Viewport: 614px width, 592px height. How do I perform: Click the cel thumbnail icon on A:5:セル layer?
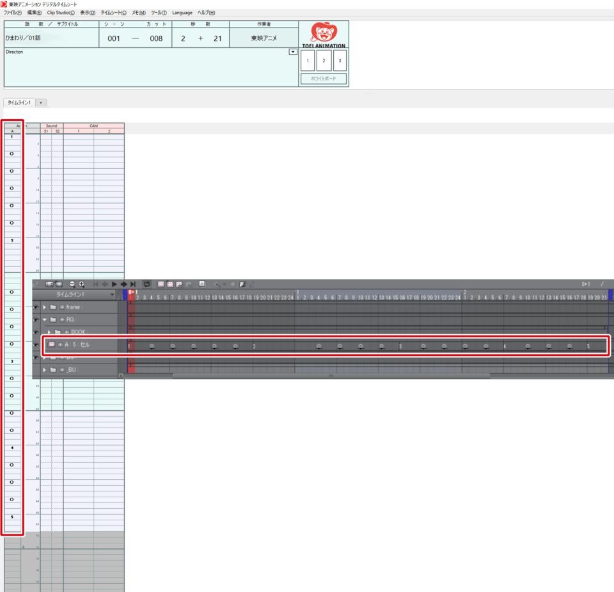click(52, 344)
